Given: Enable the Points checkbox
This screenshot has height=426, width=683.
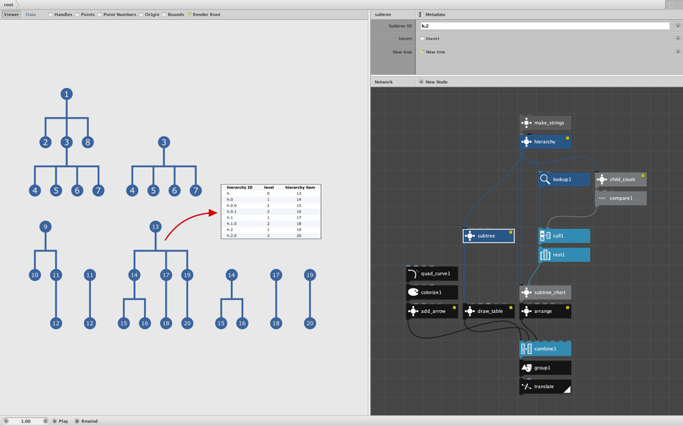Looking at the screenshot, I should pos(77,14).
